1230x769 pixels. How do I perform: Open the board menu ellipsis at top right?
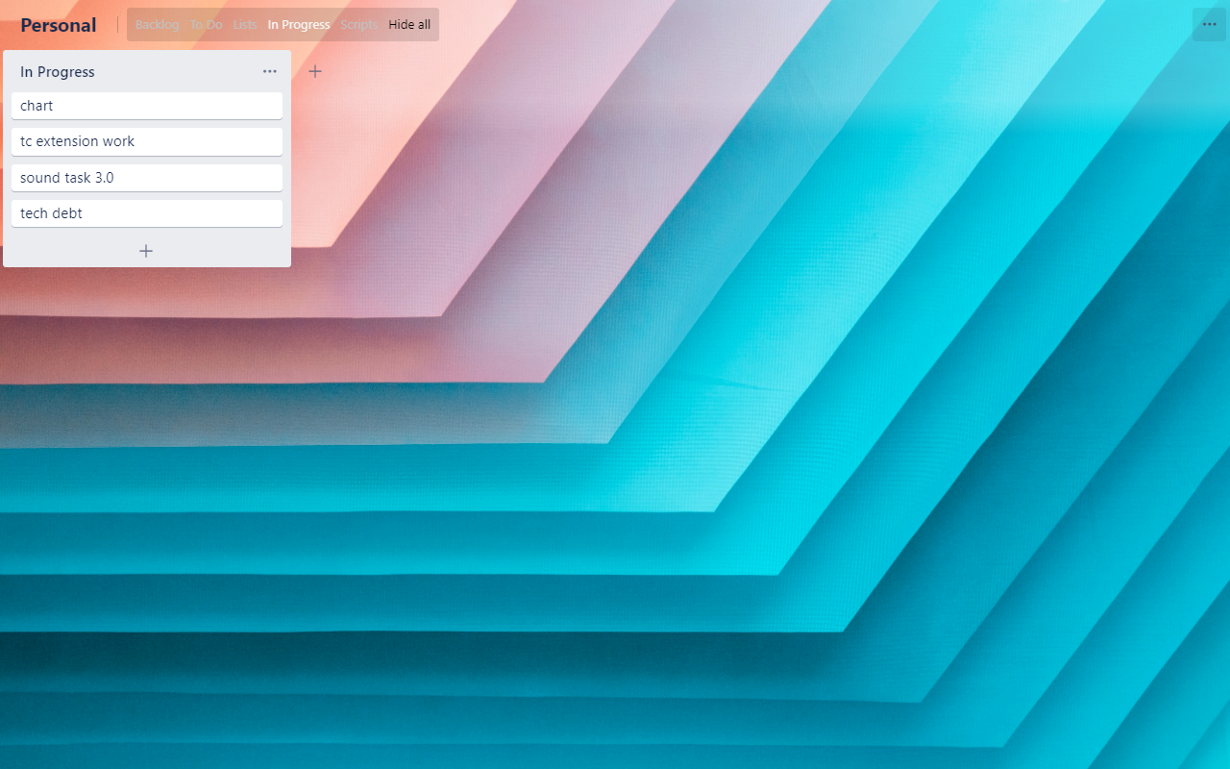coord(1209,24)
